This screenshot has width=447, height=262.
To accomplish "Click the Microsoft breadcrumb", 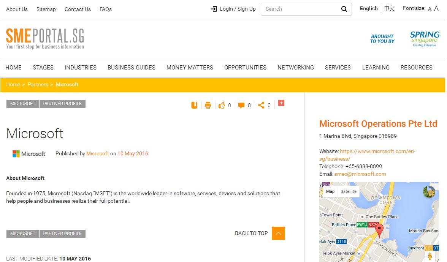I will (67, 84).
